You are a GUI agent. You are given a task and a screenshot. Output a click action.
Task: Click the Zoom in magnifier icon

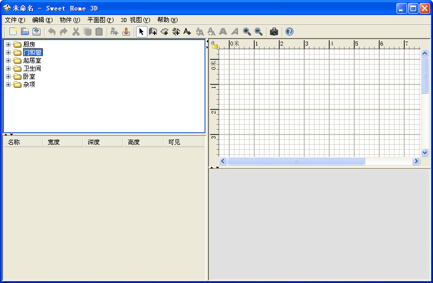[247, 32]
